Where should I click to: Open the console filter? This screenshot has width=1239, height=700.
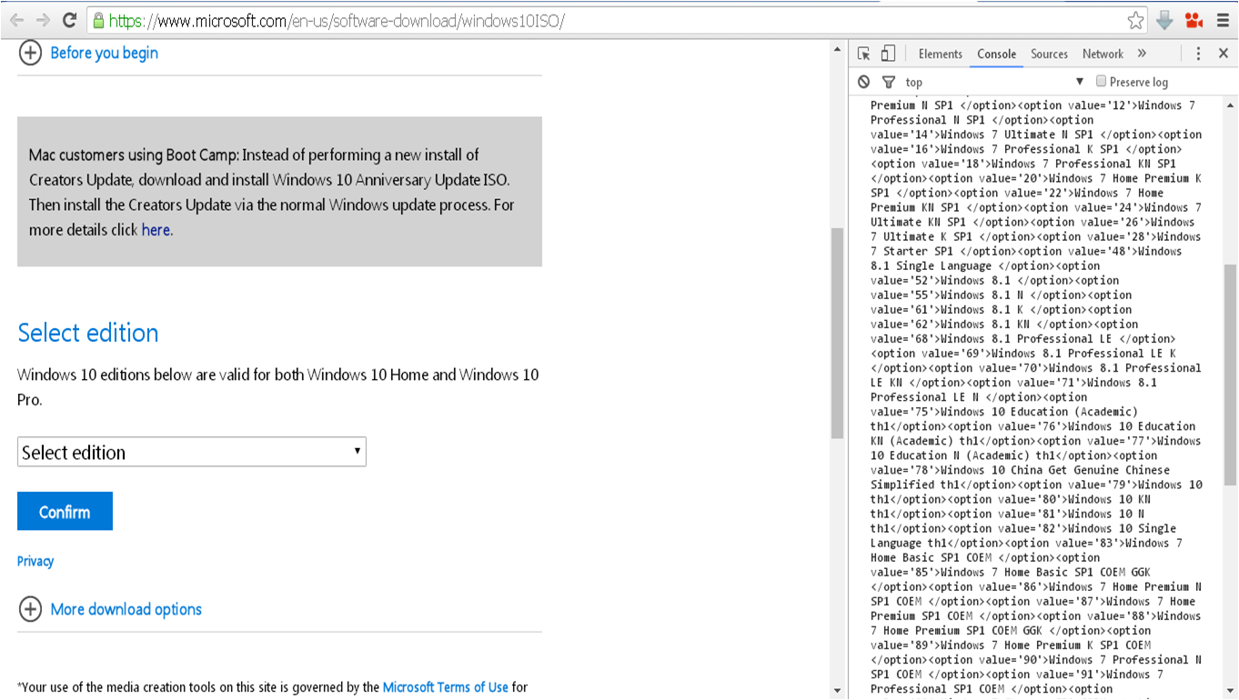pos(889,81)
